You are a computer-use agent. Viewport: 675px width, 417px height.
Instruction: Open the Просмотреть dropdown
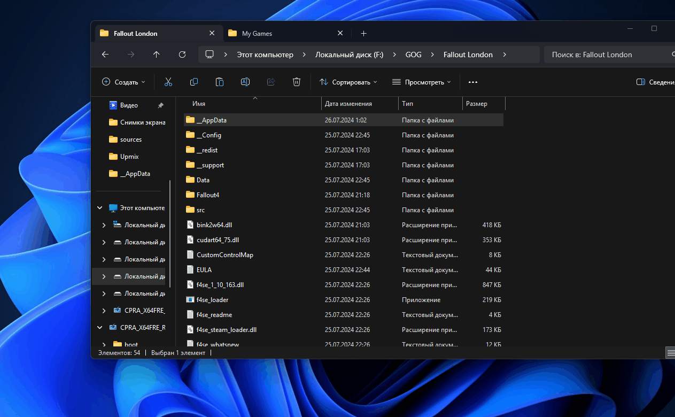[x=421, y=82]
